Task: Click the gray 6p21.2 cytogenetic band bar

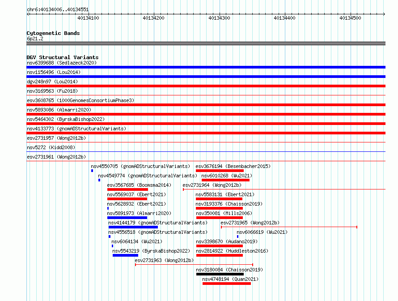Action: (x=206, y=43)
